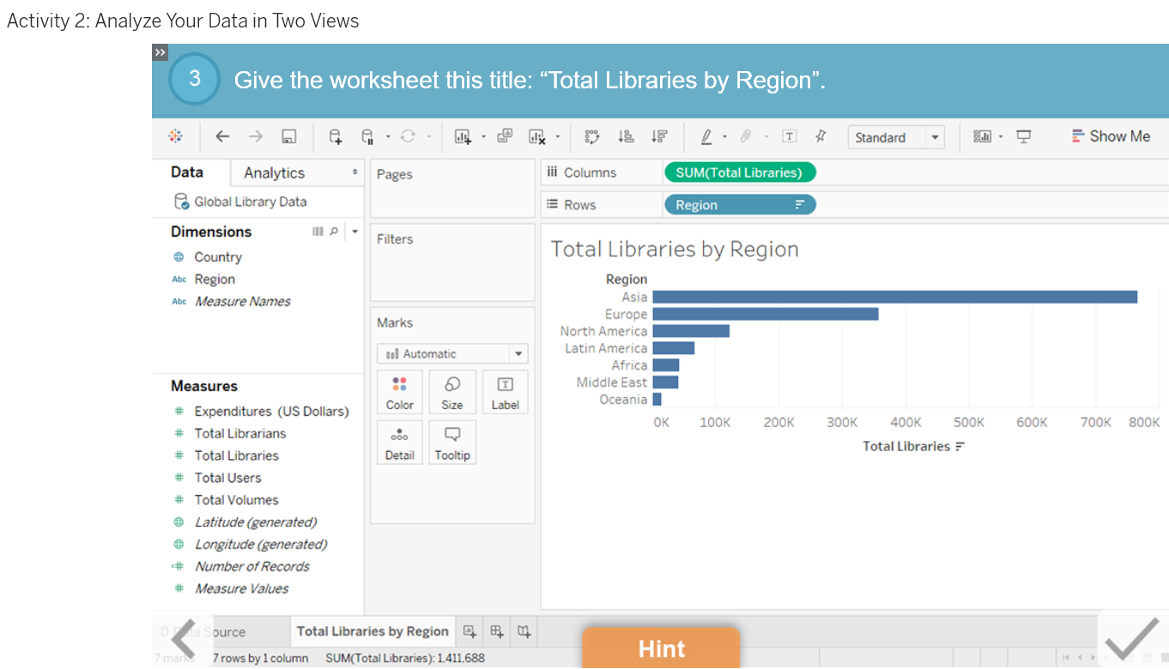Open dropdown arrow beside Clear Sheet icon
1169x669 pixels.
point(558,136)
